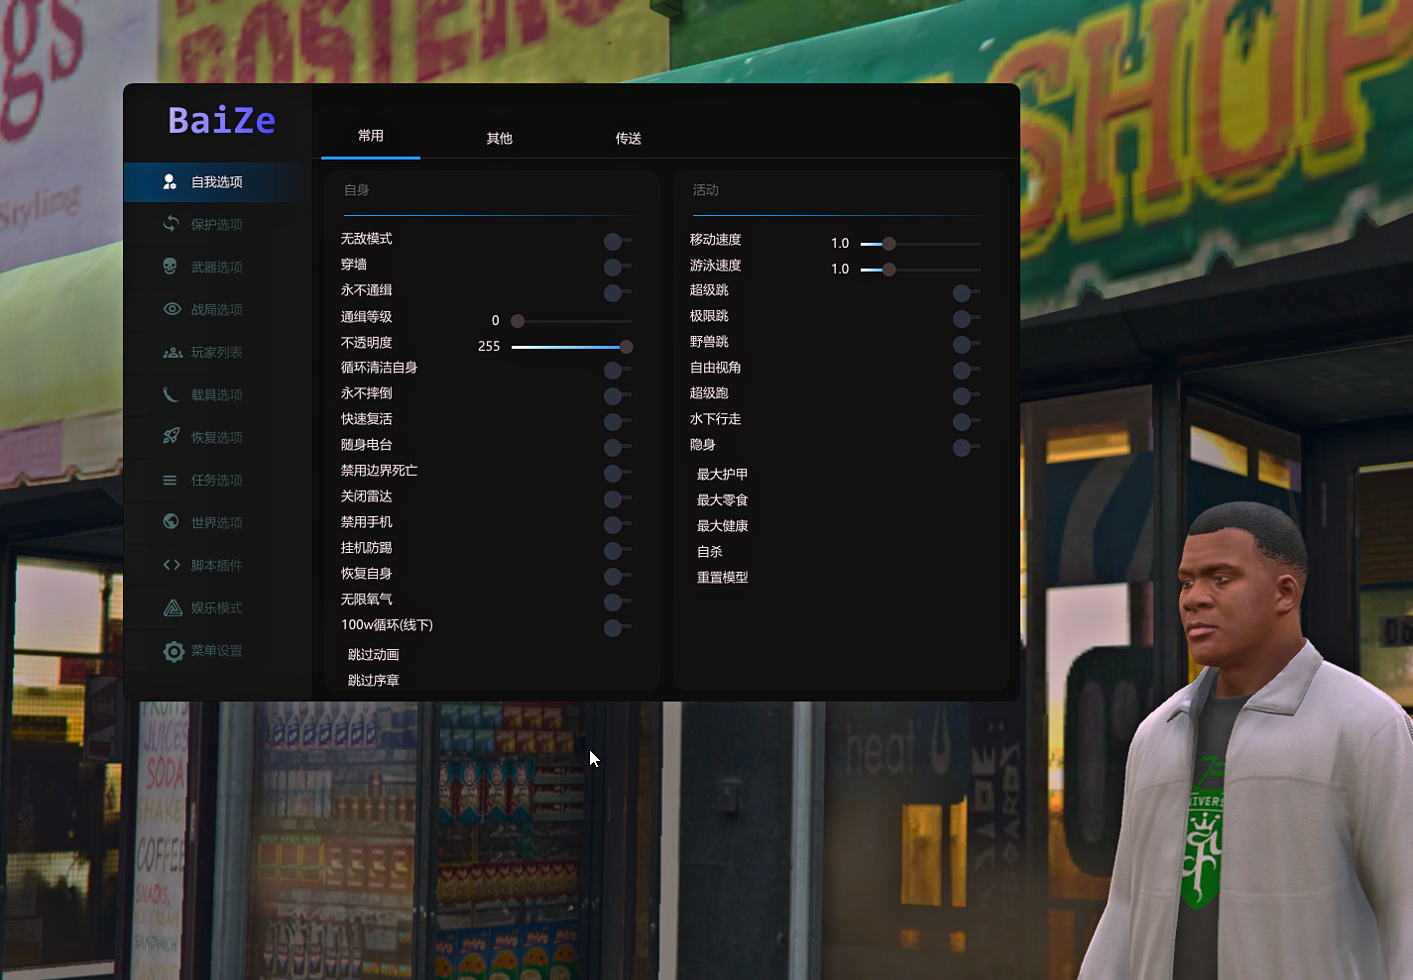Switch on 挂机防踢

(x=617, y=550)
